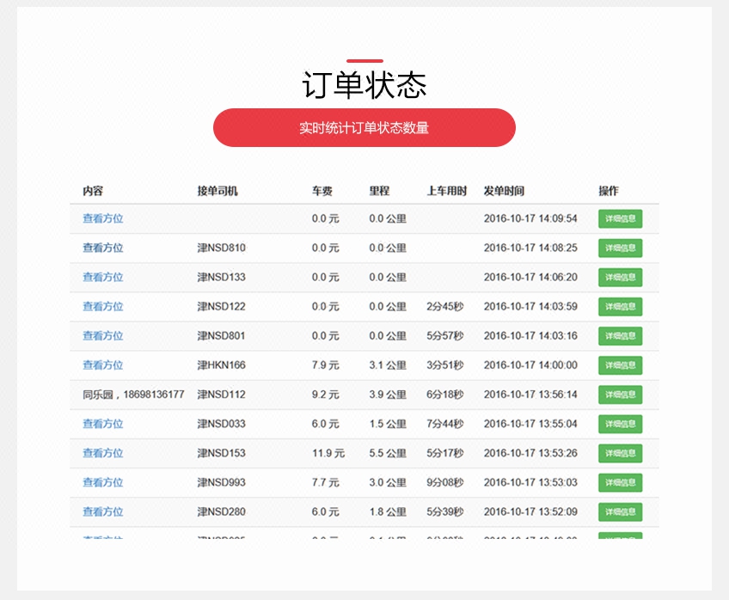Show 详细信息 for the 同乐园 order

pyautogui.click(x=620, y=395)
